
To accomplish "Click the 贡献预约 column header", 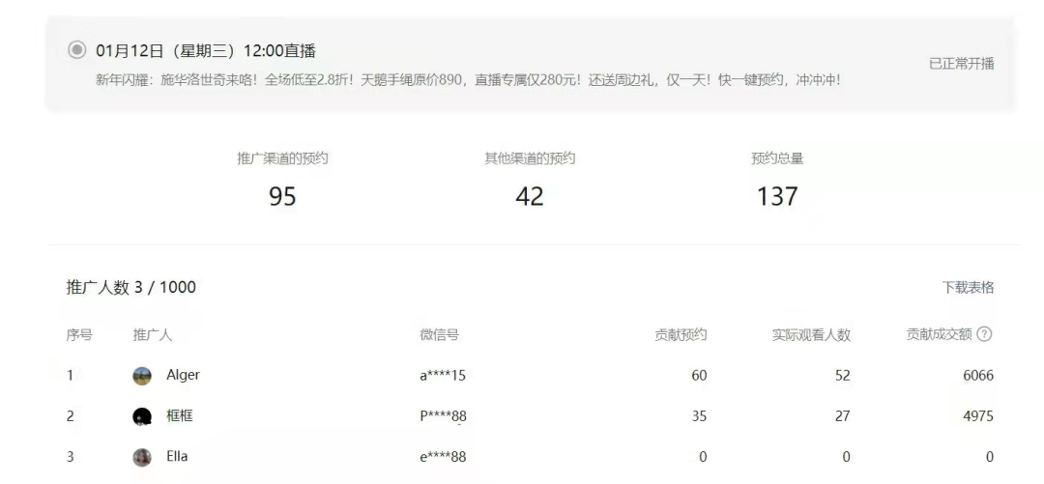I will tap(681, 335).
